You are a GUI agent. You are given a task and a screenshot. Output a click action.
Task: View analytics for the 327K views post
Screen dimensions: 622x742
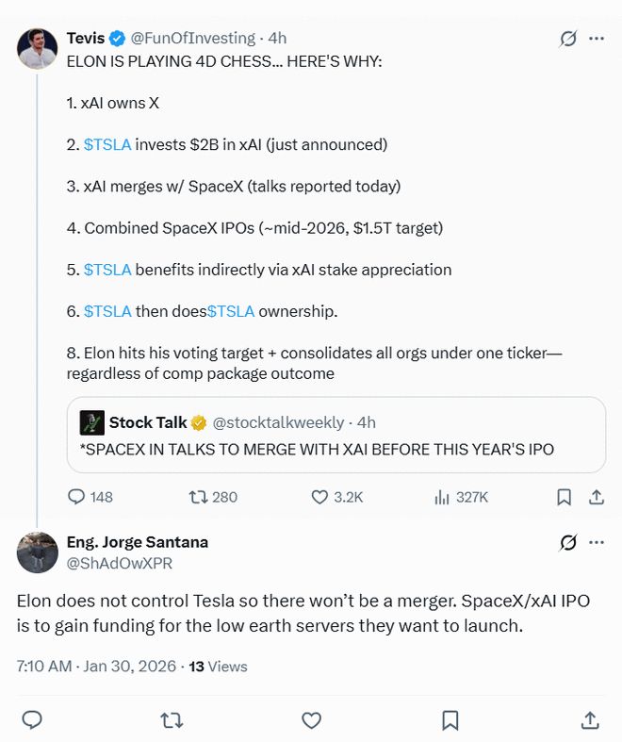[x=440, y=497]
